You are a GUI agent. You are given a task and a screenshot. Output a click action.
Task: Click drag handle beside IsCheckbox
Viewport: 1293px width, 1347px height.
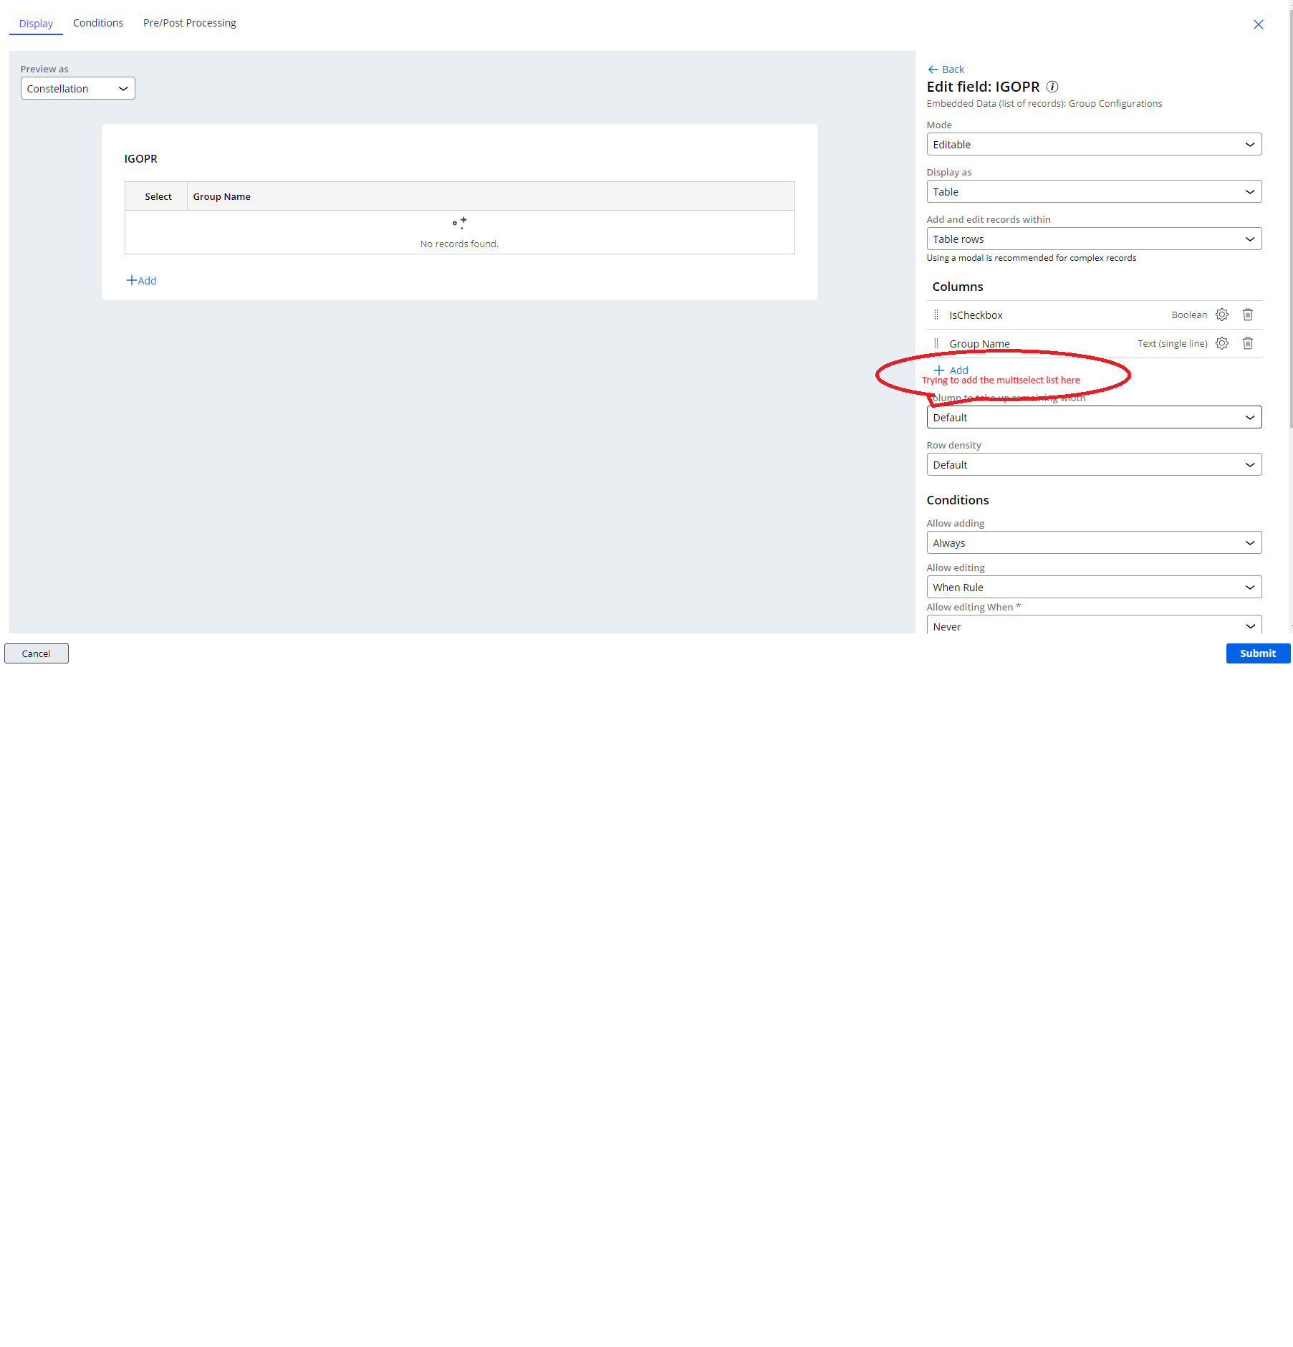click(x=936, y=315)
